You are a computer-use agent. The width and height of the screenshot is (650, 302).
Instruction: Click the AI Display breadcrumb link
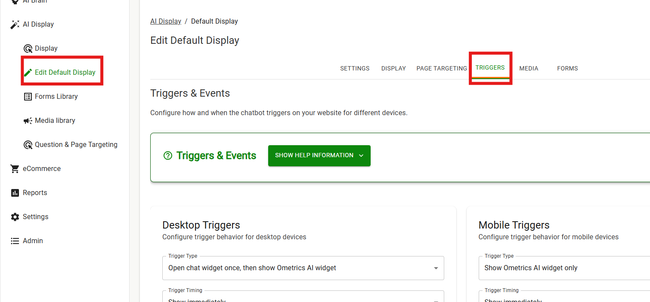[x=165, y=21]
